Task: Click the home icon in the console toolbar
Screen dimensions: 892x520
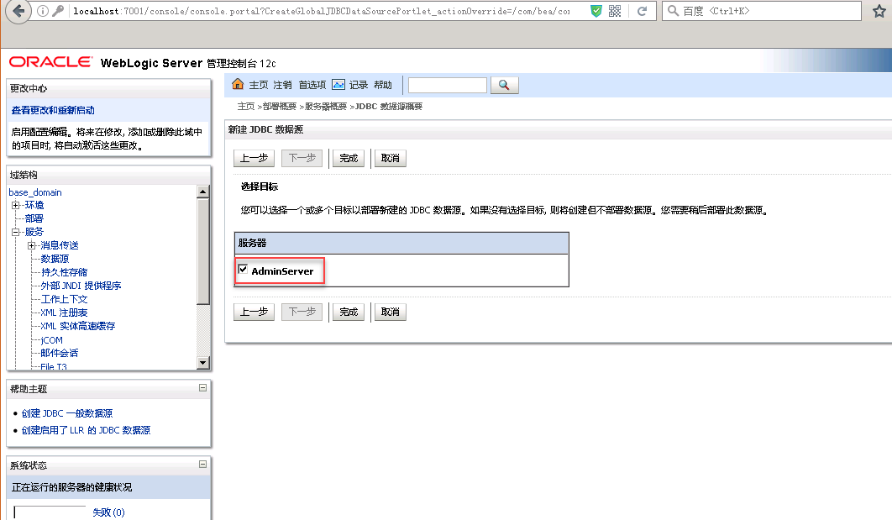Action: (x=238, y=84)
